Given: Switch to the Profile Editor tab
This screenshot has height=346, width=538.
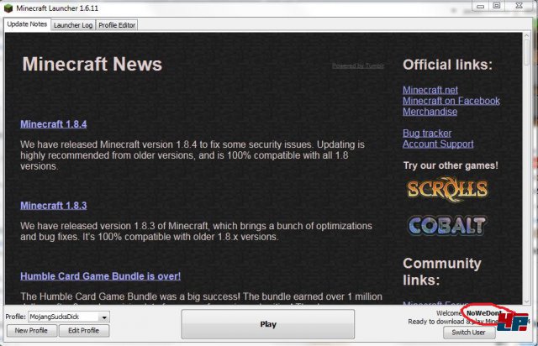Looking at the screenshot, I should click(117, 25).
